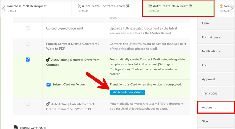Click gear icon beside Generate Draft from Contract

(48, 60)
